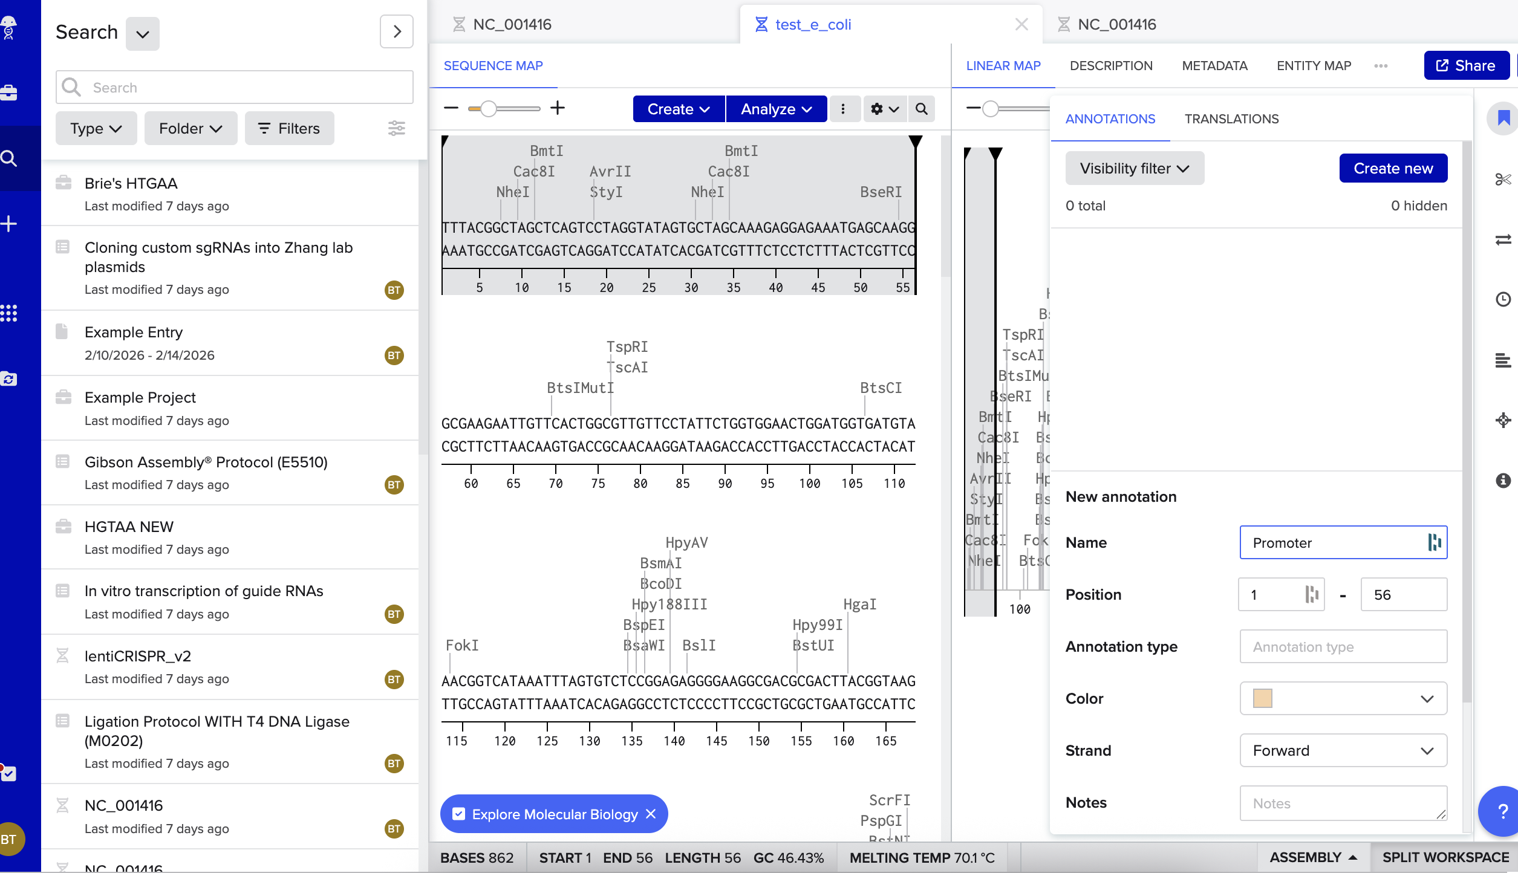Click the Create new annotation button
Viewport: 1518px width, 873px height.
(x=1393, y=168)
